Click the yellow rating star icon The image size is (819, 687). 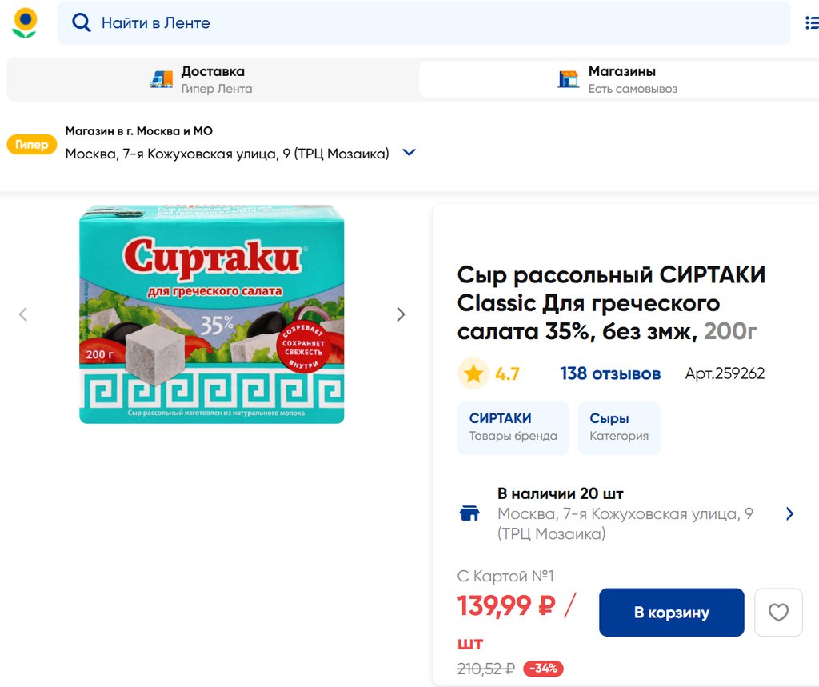[473, 373]
